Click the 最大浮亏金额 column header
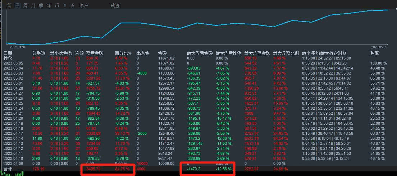Image resolution: width=397 pixels, height=176 pixels. pyautogui.click(x=200, y=53)
